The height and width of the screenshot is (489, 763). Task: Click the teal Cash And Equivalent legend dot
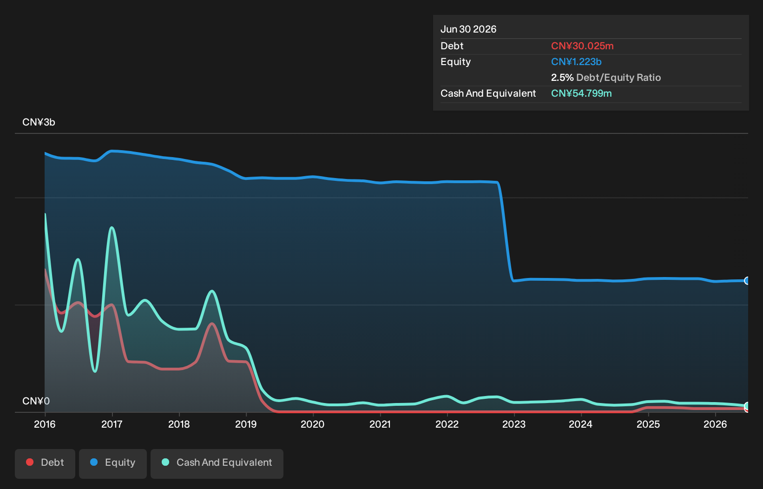165,462
